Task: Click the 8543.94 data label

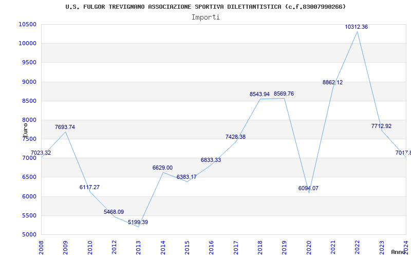Action: 259,94
